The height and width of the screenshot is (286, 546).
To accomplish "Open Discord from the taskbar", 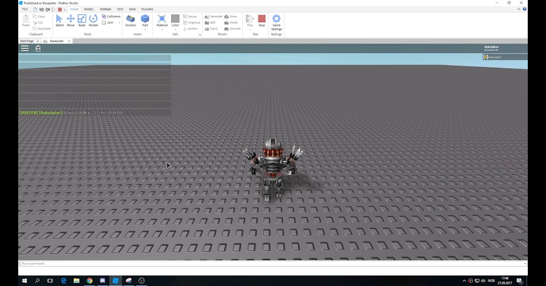I will (x=102, y=281).
